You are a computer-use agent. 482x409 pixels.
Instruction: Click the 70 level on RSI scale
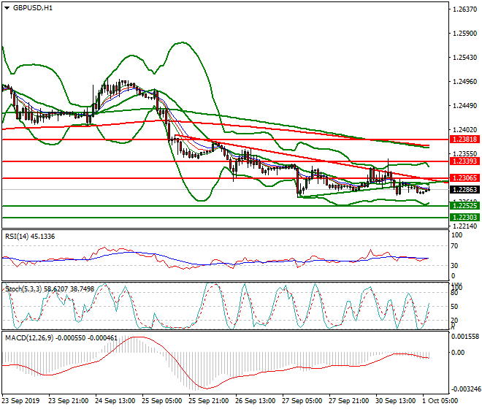pos(457,247)
